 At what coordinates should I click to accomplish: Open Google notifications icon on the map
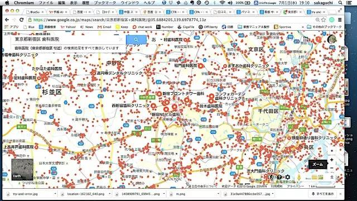[x=319, y=40]
